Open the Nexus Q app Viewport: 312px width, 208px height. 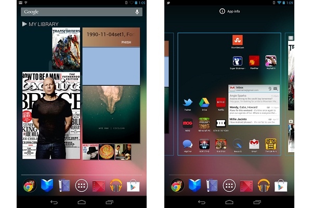click(237, 144)
